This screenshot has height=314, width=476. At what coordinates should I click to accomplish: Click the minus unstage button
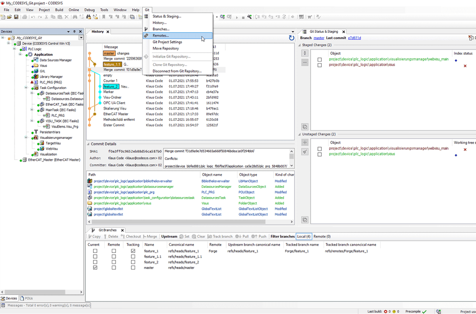[x=305, y=63]
